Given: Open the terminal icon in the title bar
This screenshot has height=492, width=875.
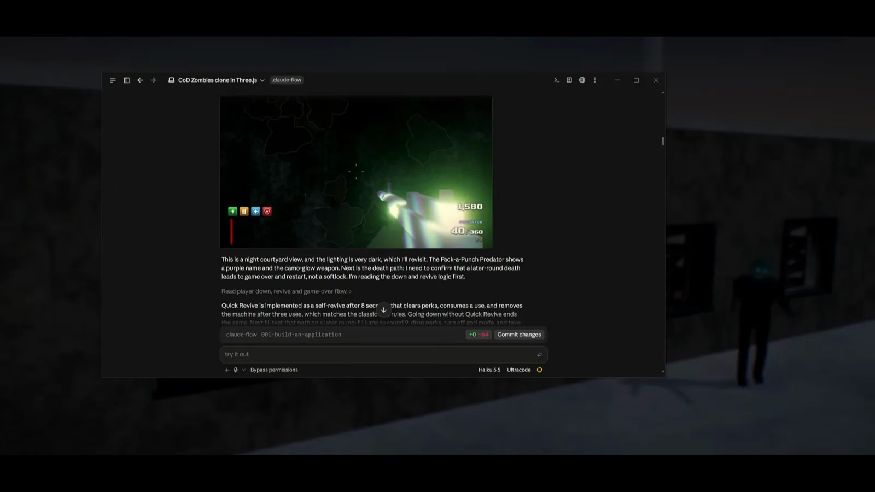Looking at the screenshot, I should click(x=556, y=80).
